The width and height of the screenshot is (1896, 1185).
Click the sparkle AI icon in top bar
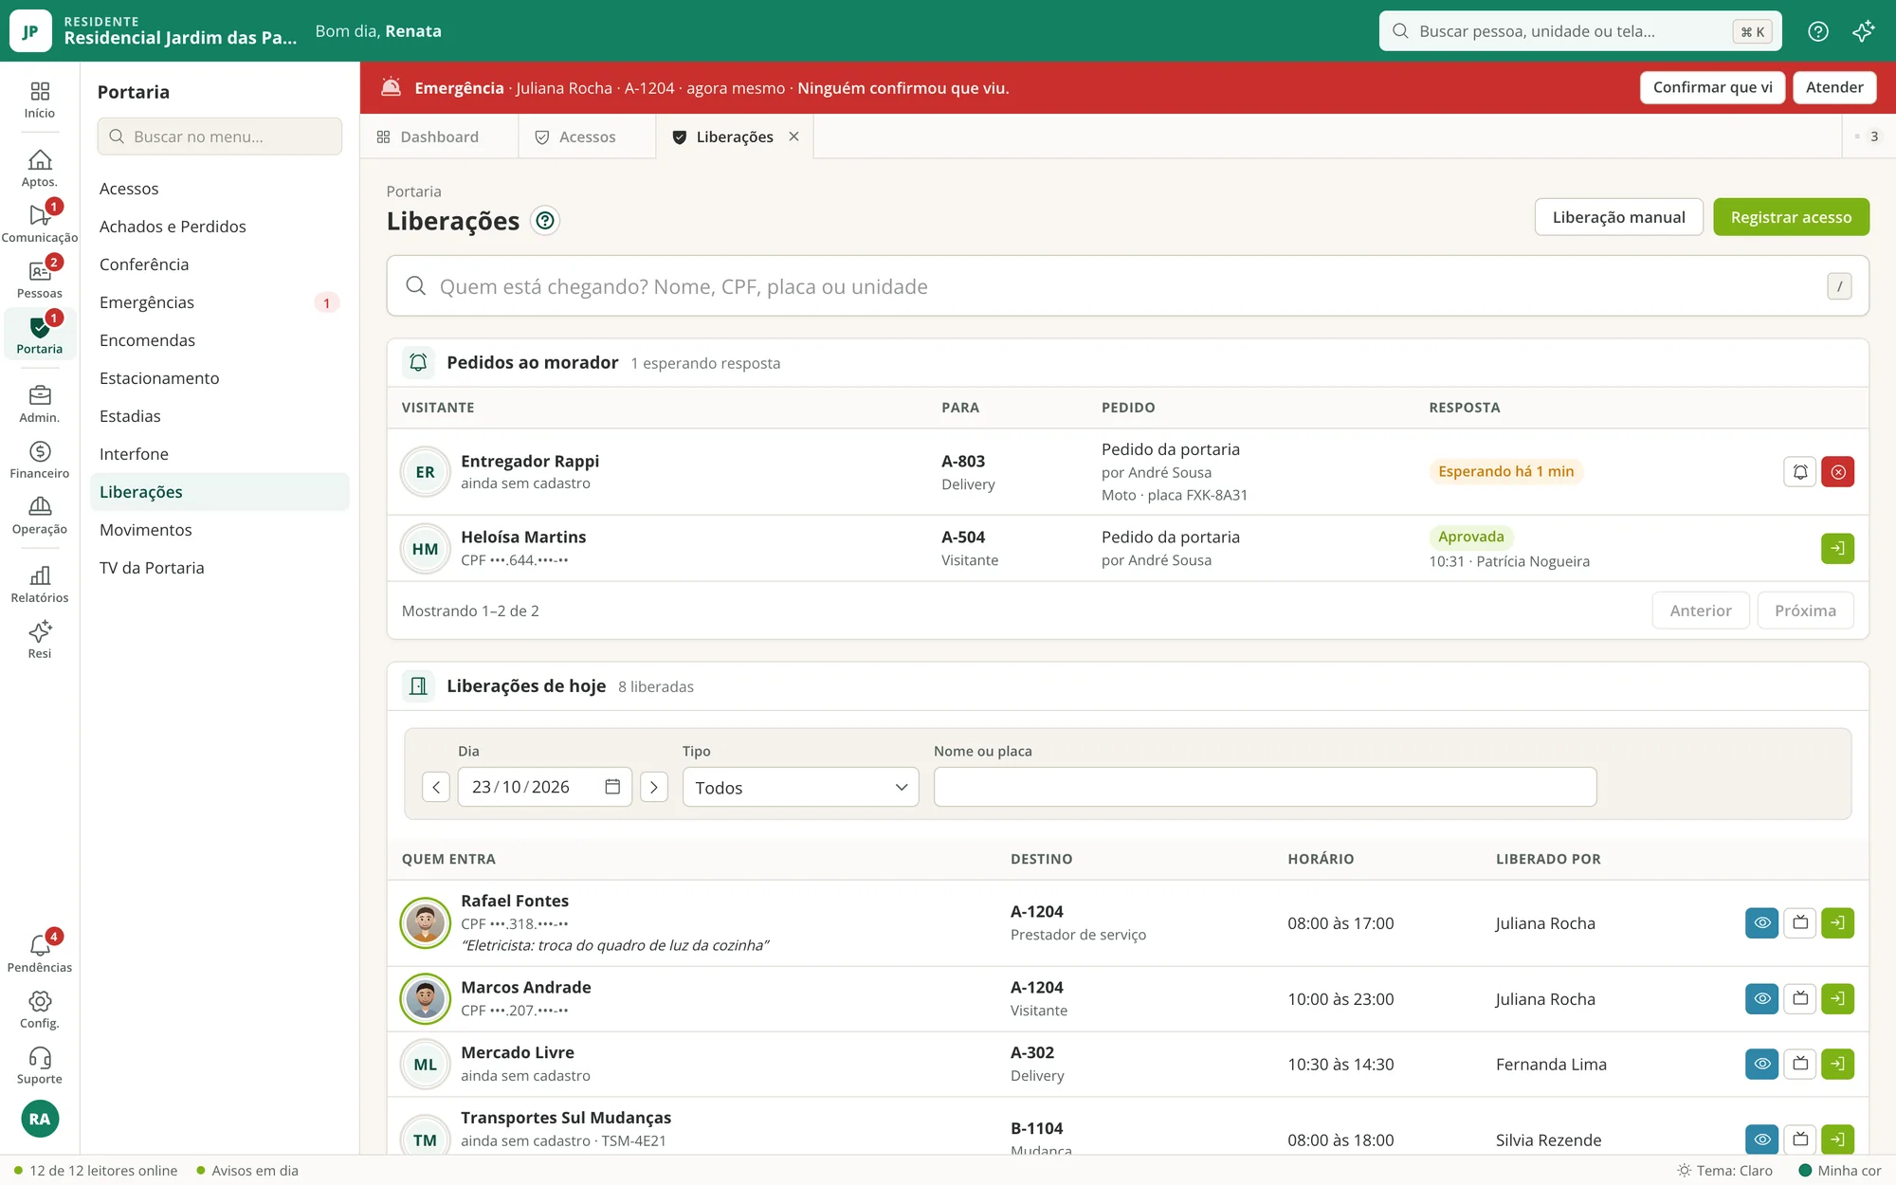click(1863, 31)
